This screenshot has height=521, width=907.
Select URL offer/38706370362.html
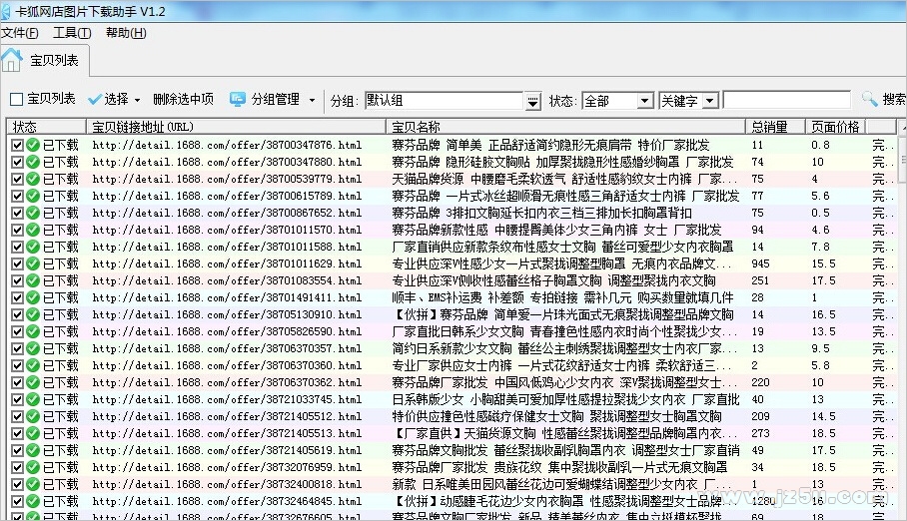tap(227, 382)
